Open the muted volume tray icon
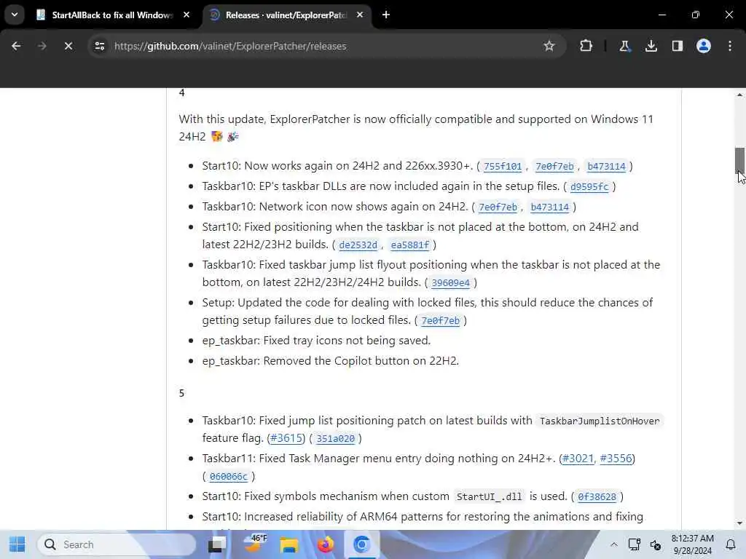746x559 pixels. [x=656, y=544]
